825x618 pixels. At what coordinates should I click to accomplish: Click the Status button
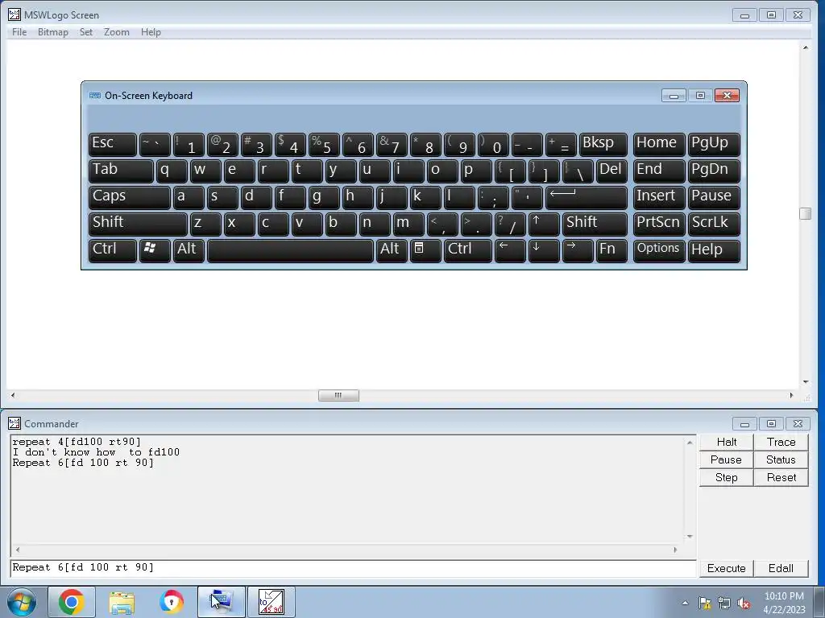(781, 459)
